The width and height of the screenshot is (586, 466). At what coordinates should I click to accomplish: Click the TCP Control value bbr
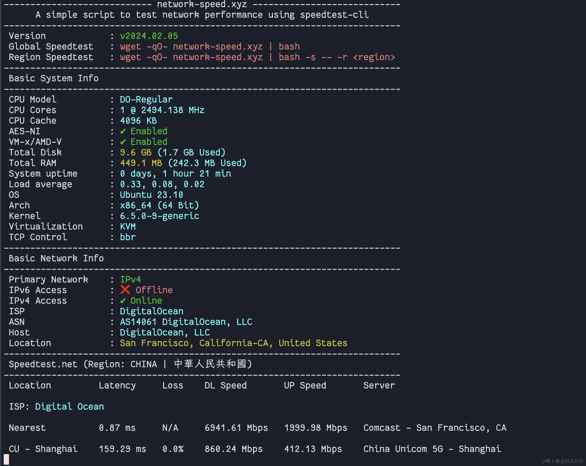coord(128,237)
